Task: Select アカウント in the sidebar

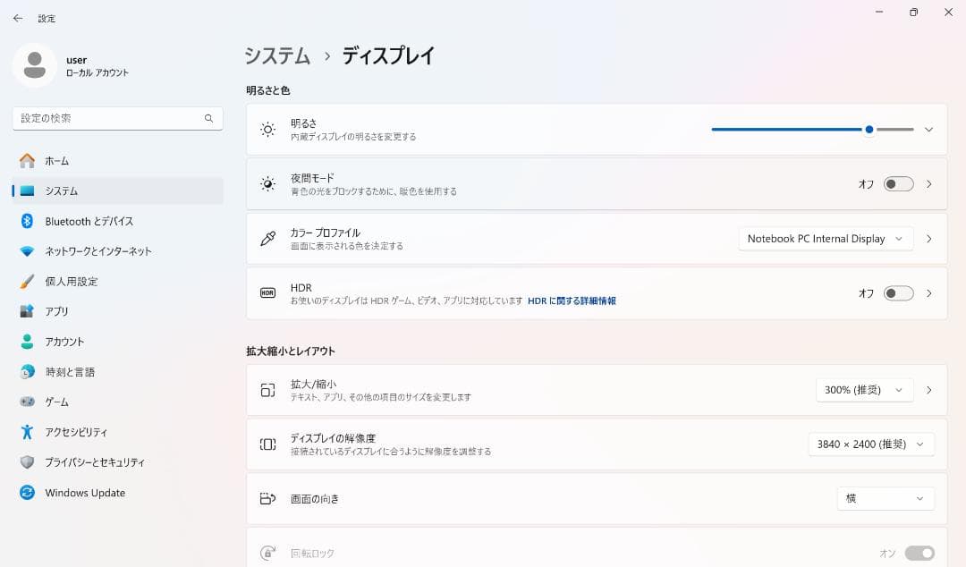Action: [x=64, y=342]
